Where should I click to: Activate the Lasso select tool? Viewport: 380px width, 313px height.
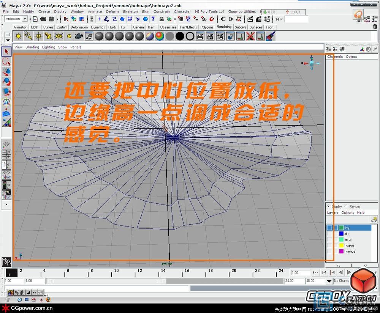[6, 61]
